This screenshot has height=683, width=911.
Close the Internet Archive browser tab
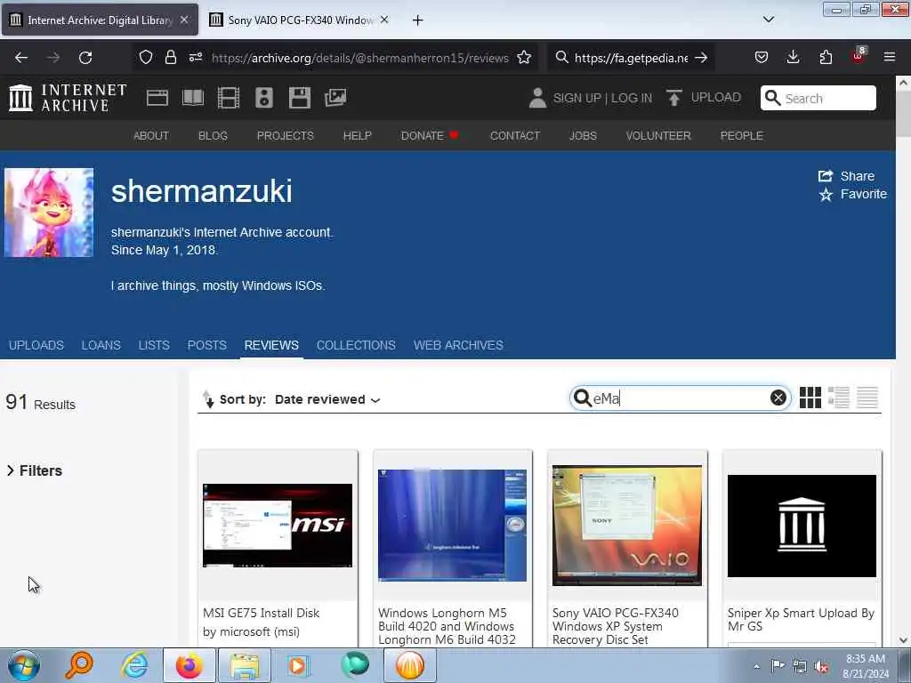(183, 20)
